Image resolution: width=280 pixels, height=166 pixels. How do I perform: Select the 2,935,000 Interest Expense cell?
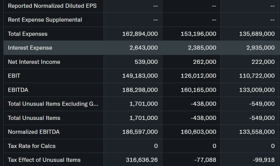pos(260,48)
